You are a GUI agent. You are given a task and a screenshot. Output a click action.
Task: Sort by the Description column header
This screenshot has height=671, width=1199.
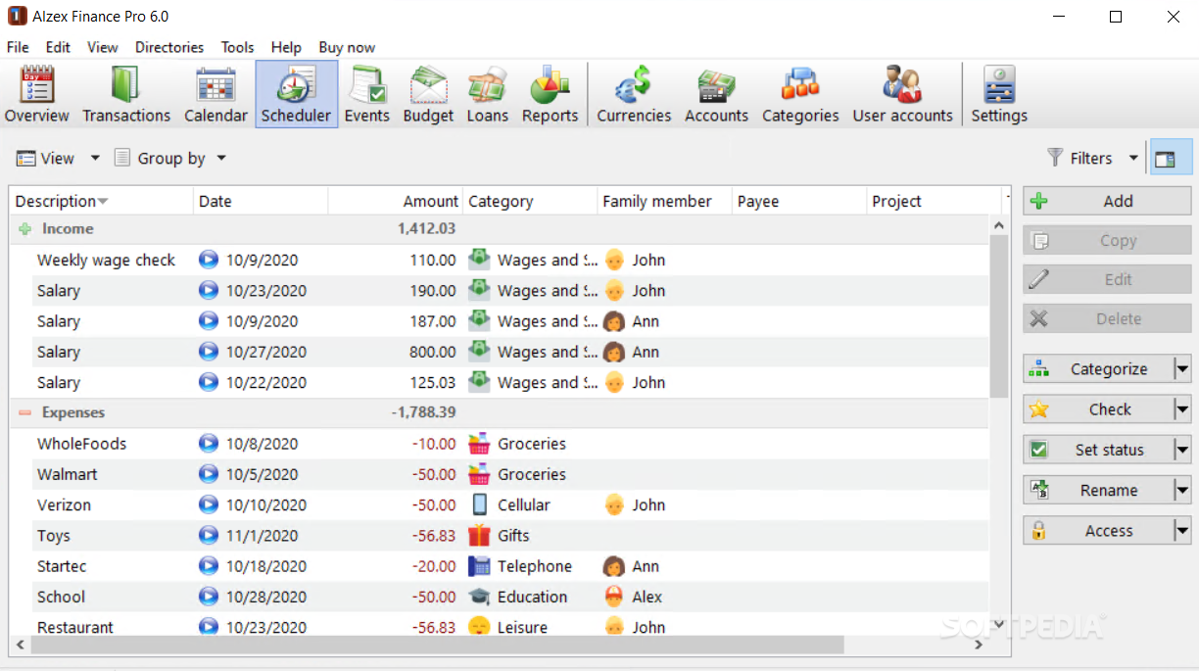tap(102, 201)
